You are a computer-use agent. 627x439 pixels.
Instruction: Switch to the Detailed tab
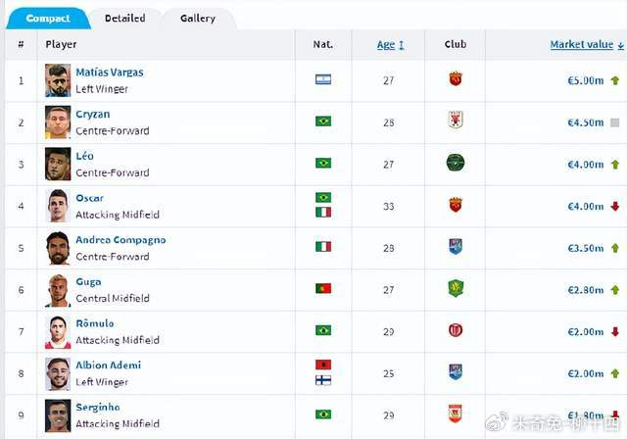click(x=124, y=18)
